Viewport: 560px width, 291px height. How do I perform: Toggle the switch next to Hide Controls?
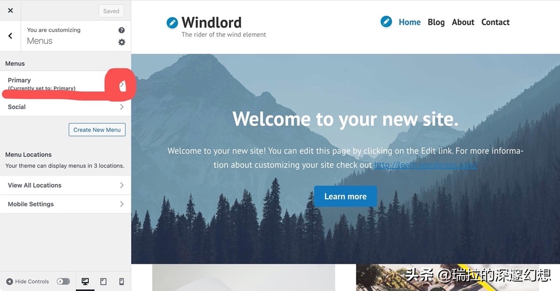(x=64, y=281)
